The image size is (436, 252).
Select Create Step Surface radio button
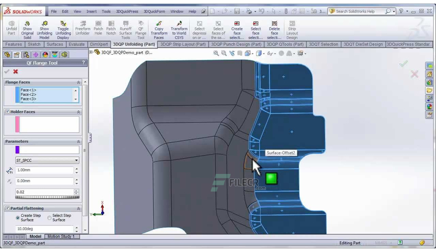(18, 218)
